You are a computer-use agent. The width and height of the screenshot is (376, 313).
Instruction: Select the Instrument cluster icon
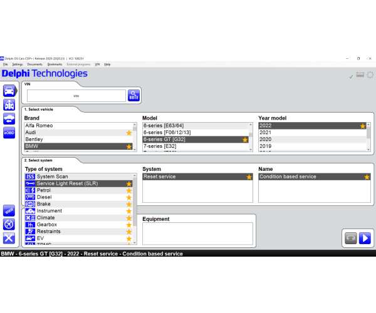click(x=30, y=211)
